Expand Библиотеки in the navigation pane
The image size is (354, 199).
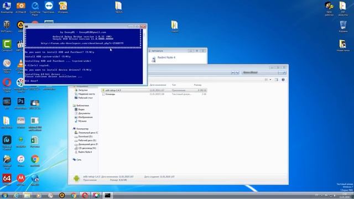pos(82,106)
